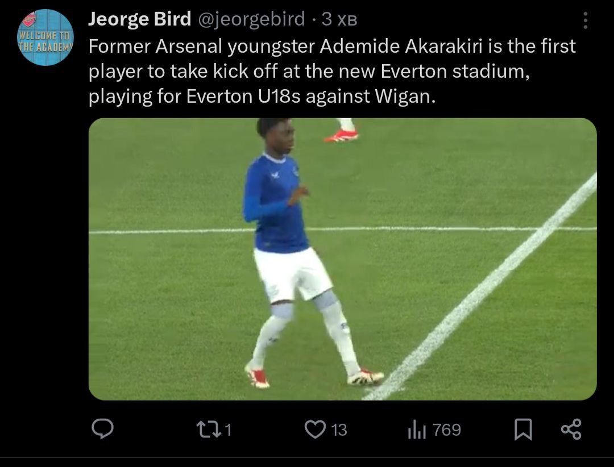Viewport: 614px width, 467px height.
Task: Open the reply speech bubble icon
Action: pyautogui.click(x=103, y=430)
